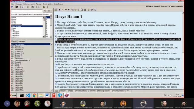Click main text scrollbar down arrow
Viewport: 194px width, 109px height.
[x=183, y=88]
